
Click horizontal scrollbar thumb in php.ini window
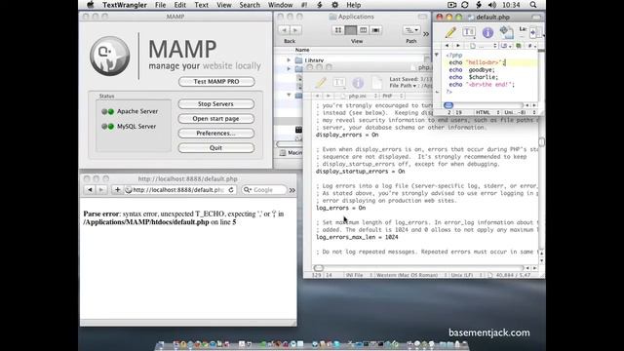pos(319,268)
